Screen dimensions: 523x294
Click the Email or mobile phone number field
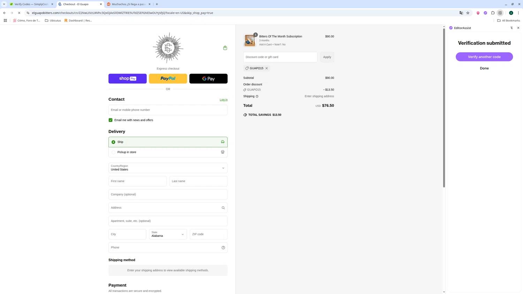[x=168, y=110]
